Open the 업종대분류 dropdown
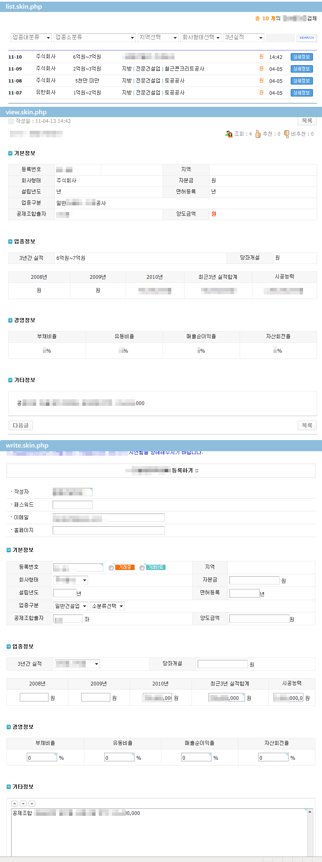This screenshot has width=322, height=862. pos(31,38)
